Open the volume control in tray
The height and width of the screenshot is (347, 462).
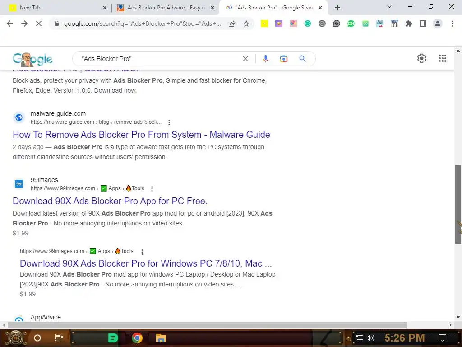(x=370, y=338)
